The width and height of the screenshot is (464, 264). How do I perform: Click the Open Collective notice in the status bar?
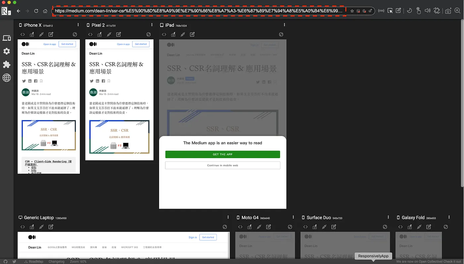tap(429, 261)
